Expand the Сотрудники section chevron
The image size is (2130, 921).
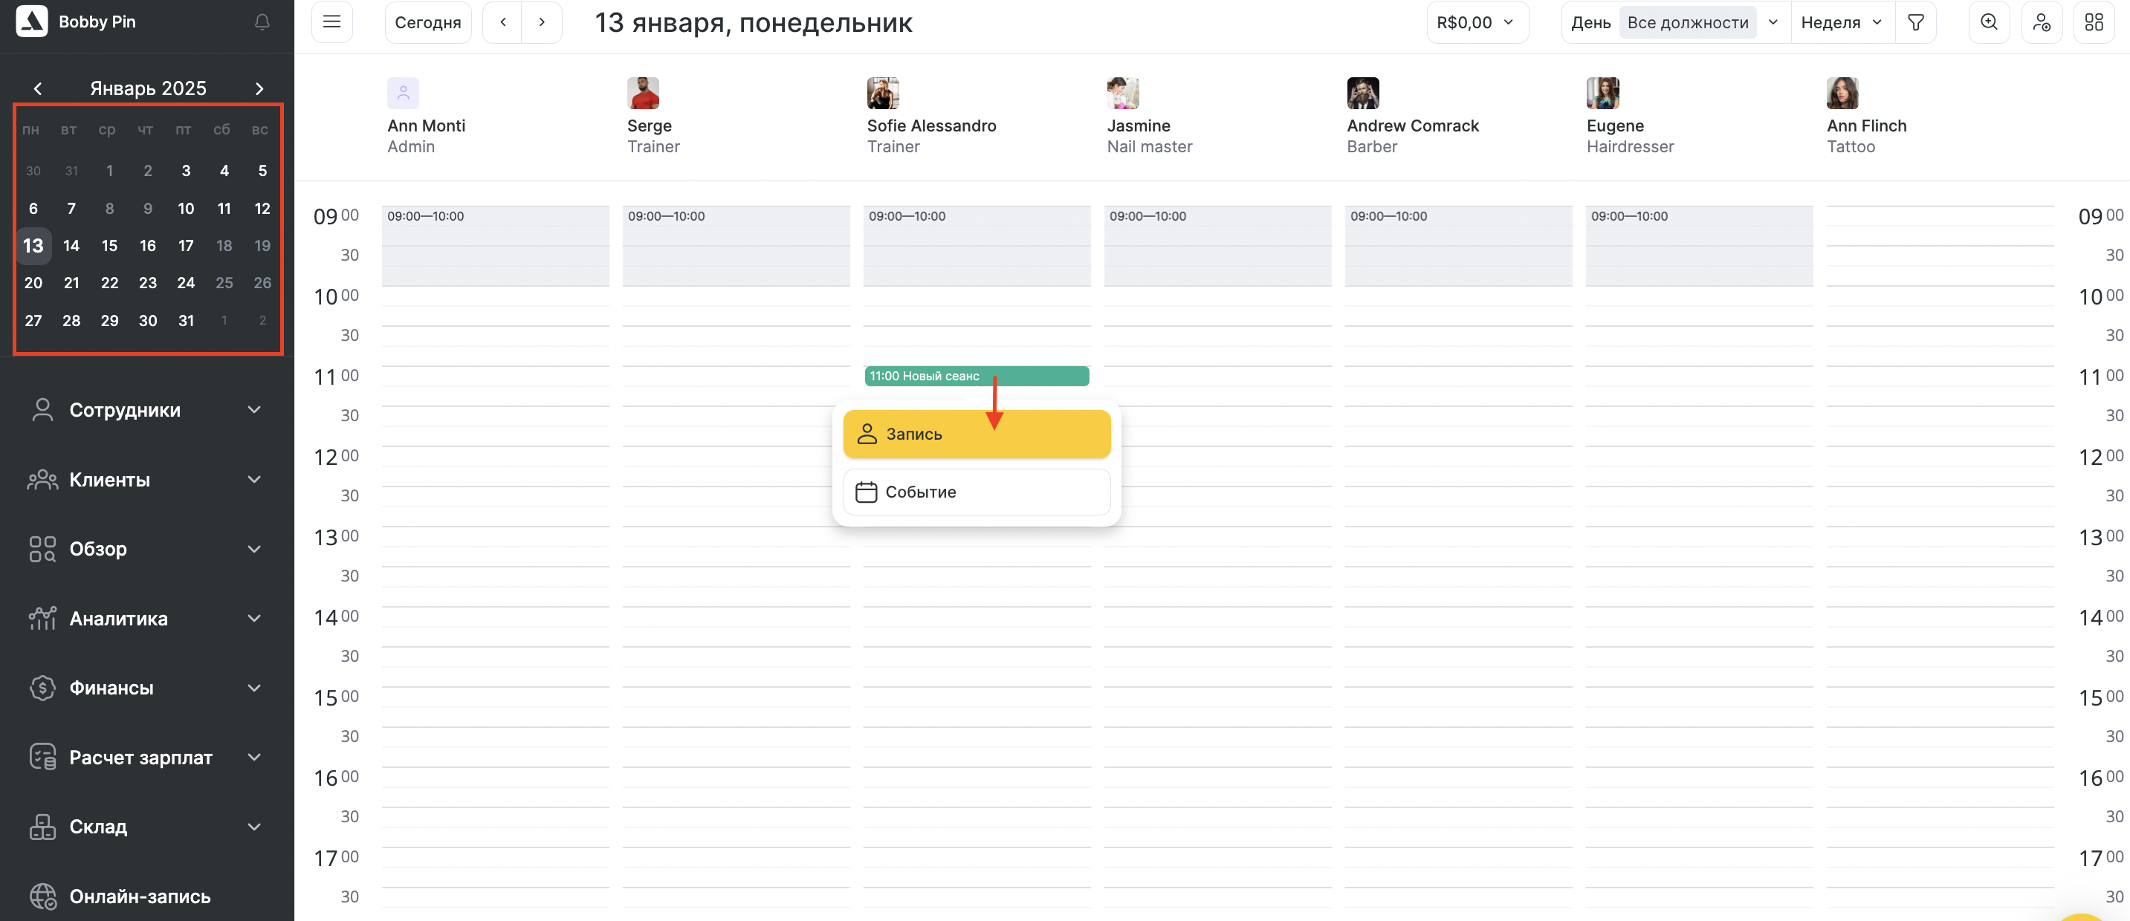255,410
